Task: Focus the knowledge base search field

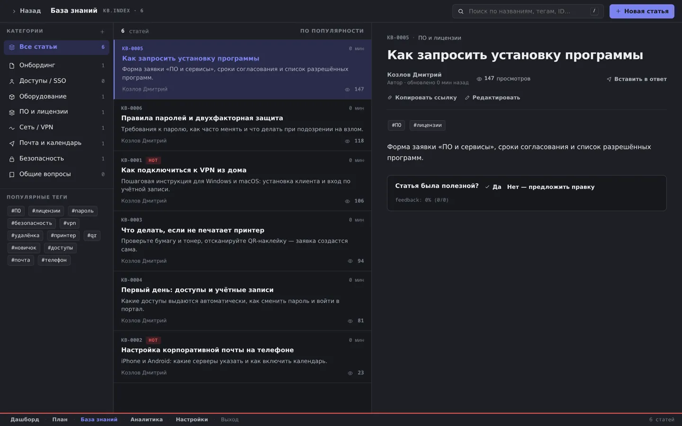Action: tap(528, 11)
